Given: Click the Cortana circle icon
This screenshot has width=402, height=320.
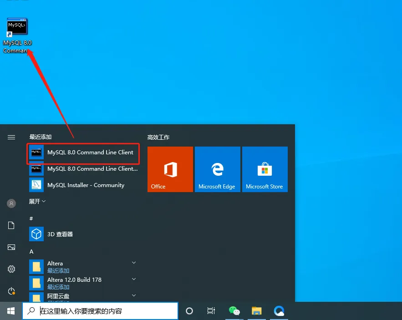Looking at the screenshot, I should 189,311.
